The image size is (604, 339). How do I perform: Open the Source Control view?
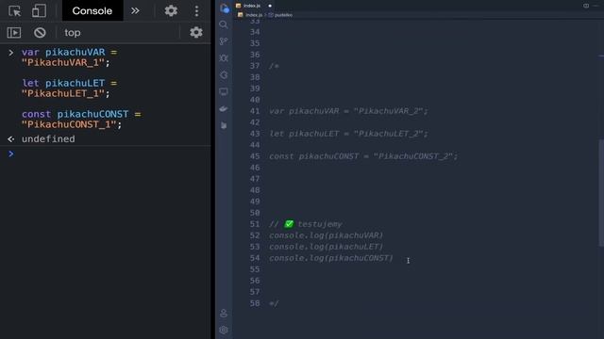coord(224,41)
